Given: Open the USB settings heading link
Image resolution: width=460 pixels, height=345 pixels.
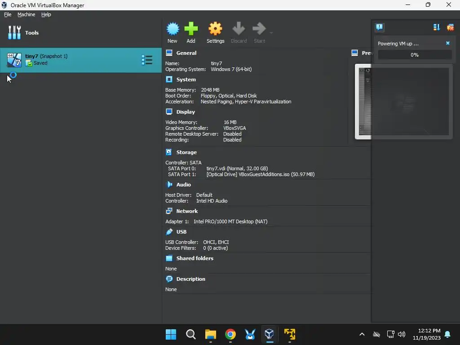Looking at the screenshot, I should [x=181, y=232].
